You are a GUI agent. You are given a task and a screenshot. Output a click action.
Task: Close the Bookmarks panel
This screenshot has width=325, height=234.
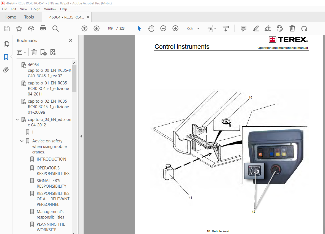point(71,40)
